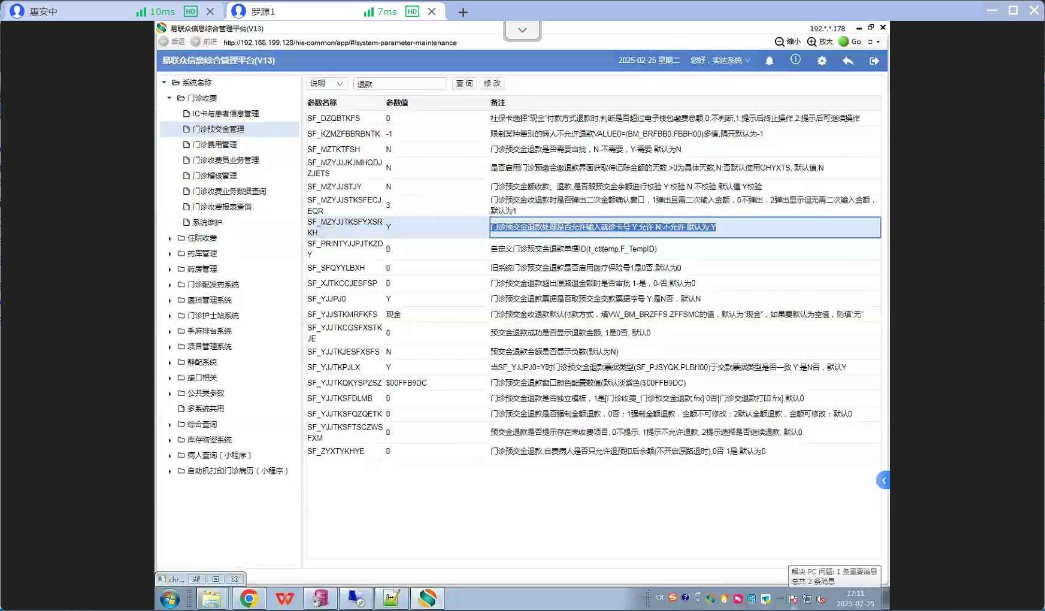Viewport: 1045px width, 611px height.
Task: Click the 修改 modify button
Action: click(492, 84)
